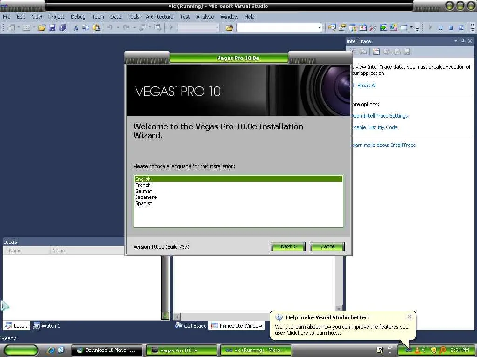Select German in the language list

238,191
